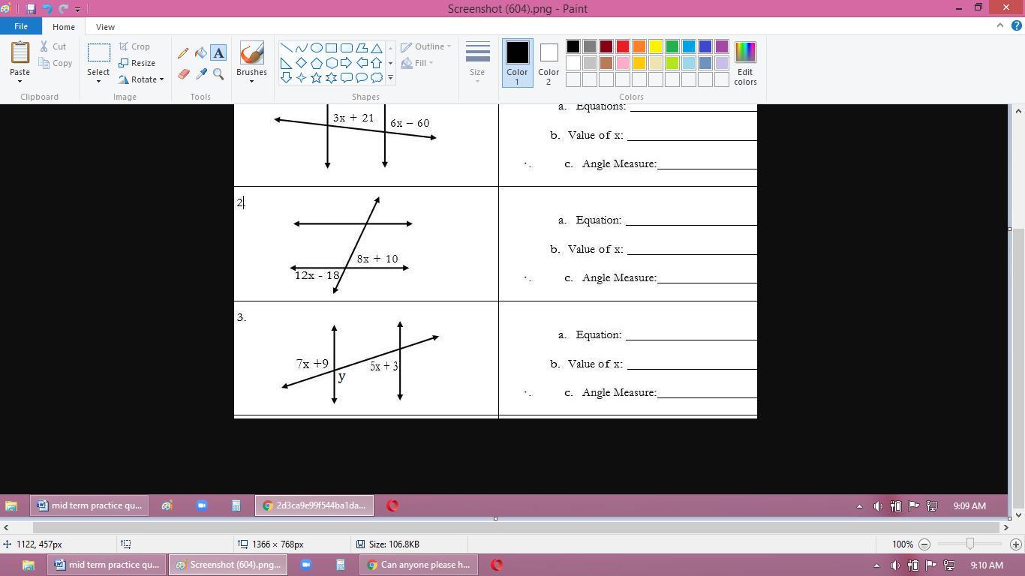Click the Resize button

click(x=137, y=63)
